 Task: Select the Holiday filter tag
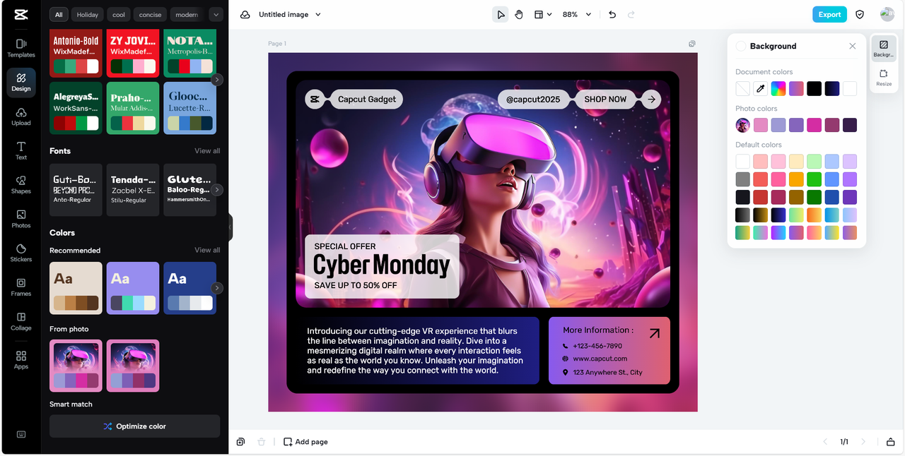[88, 14]
